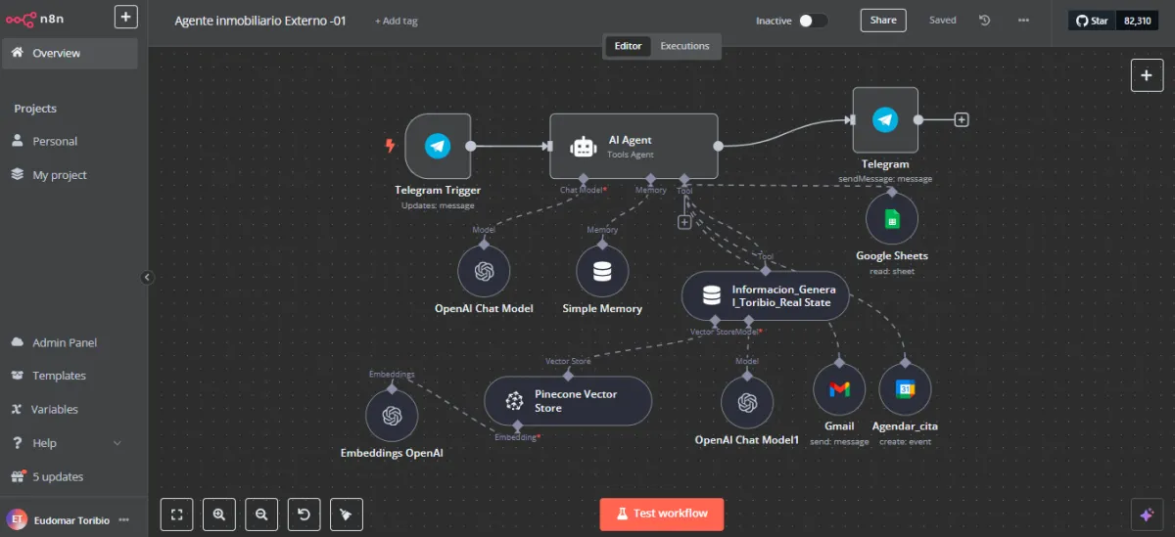This screenshot has height=537, width=1175.
Task: Click the trigger lightning bolt icon
Action: 391,147
